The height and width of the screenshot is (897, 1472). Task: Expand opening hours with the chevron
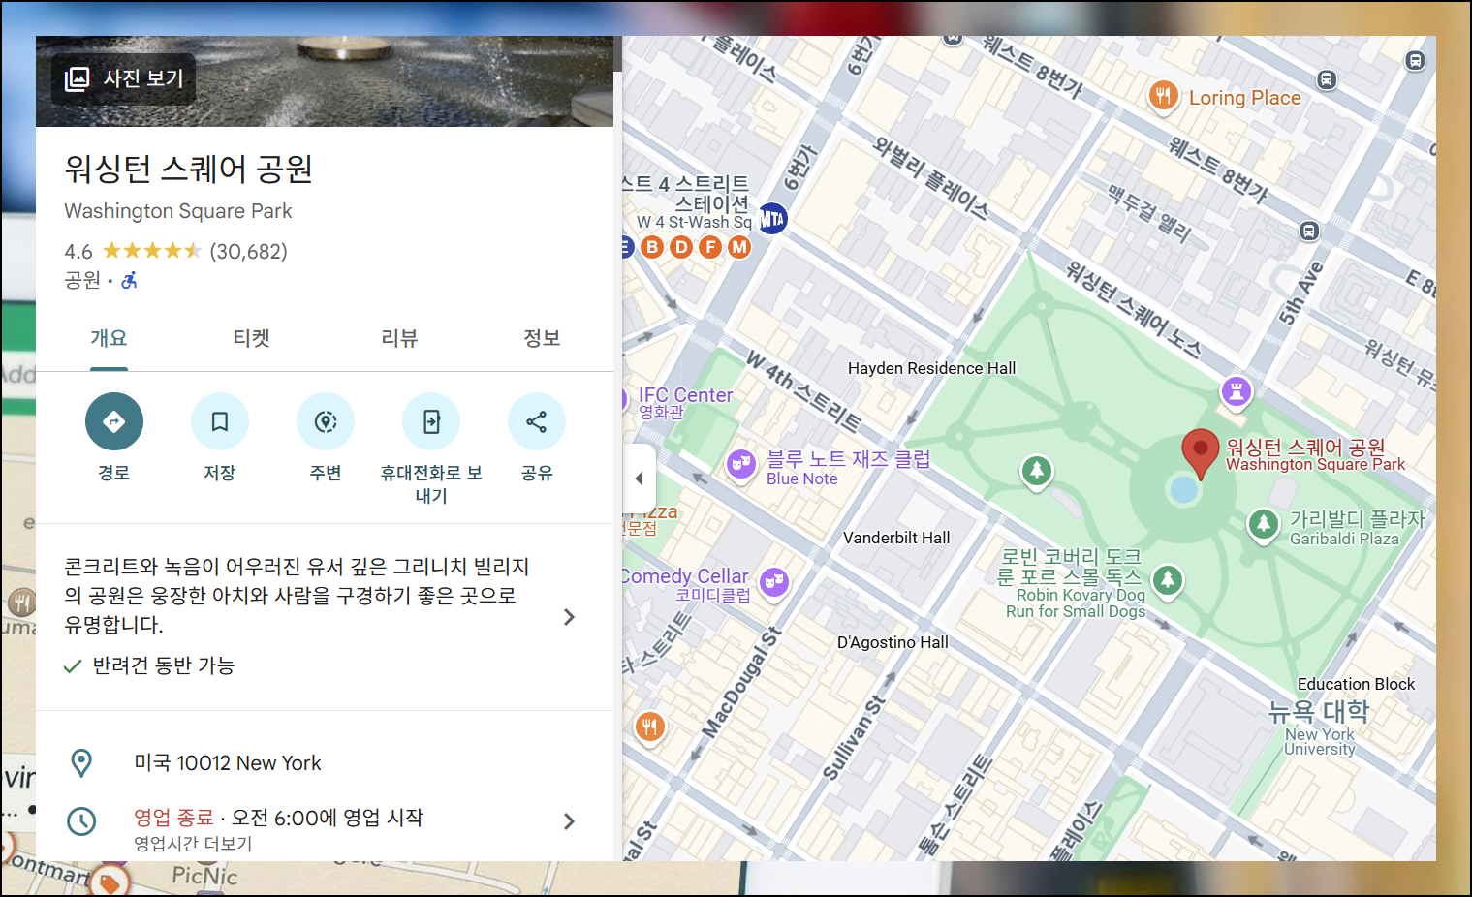pyautogui.click(x=569, y=821)
